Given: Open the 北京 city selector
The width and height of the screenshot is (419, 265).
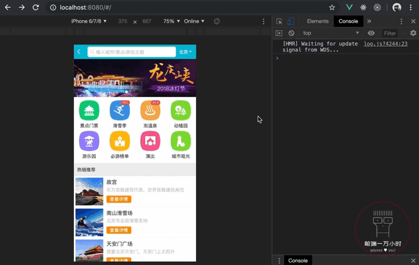Looking at the screenshot, I should pos(185,52).
